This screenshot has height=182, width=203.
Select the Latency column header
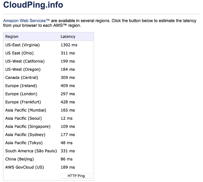tap(68, 37)
